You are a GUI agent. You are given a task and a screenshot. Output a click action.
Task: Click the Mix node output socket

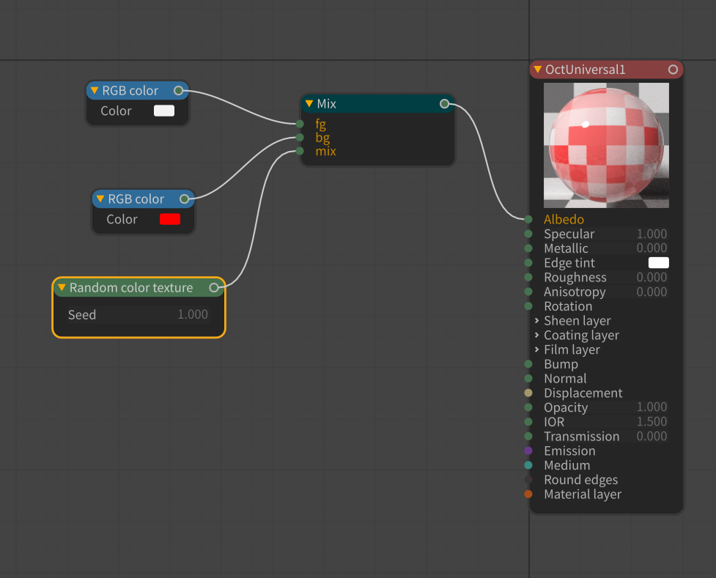(444, 103)
